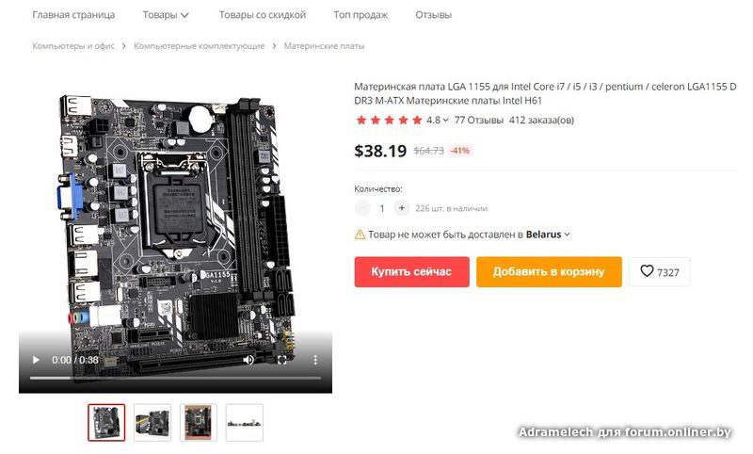
Task: Open Топ продаж section
Action: (x=360, y=15)
